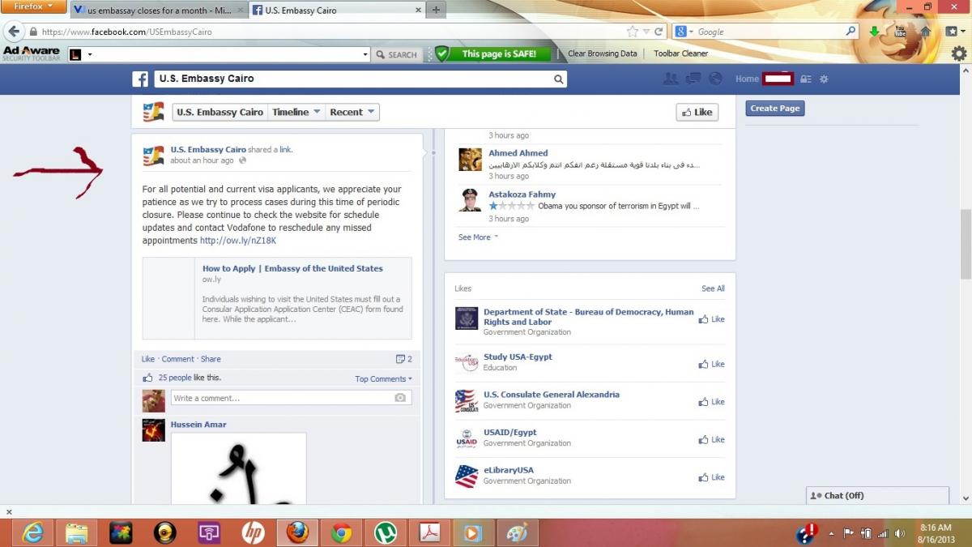Click the camera icon in comment box
The width and height of the screenshot is (972, 547).
pyautogui.click(x=400, y=398)
